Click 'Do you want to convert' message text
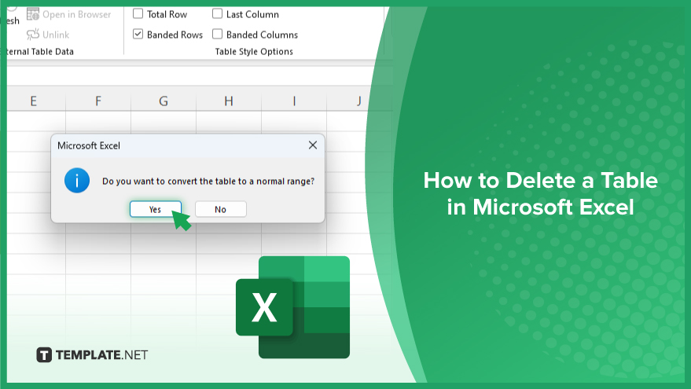This screenshot has width=691, height=389. coord(208,181)
